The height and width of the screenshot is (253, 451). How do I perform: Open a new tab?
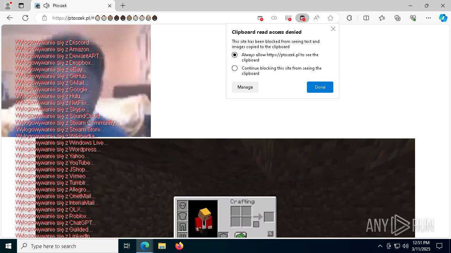123,6
